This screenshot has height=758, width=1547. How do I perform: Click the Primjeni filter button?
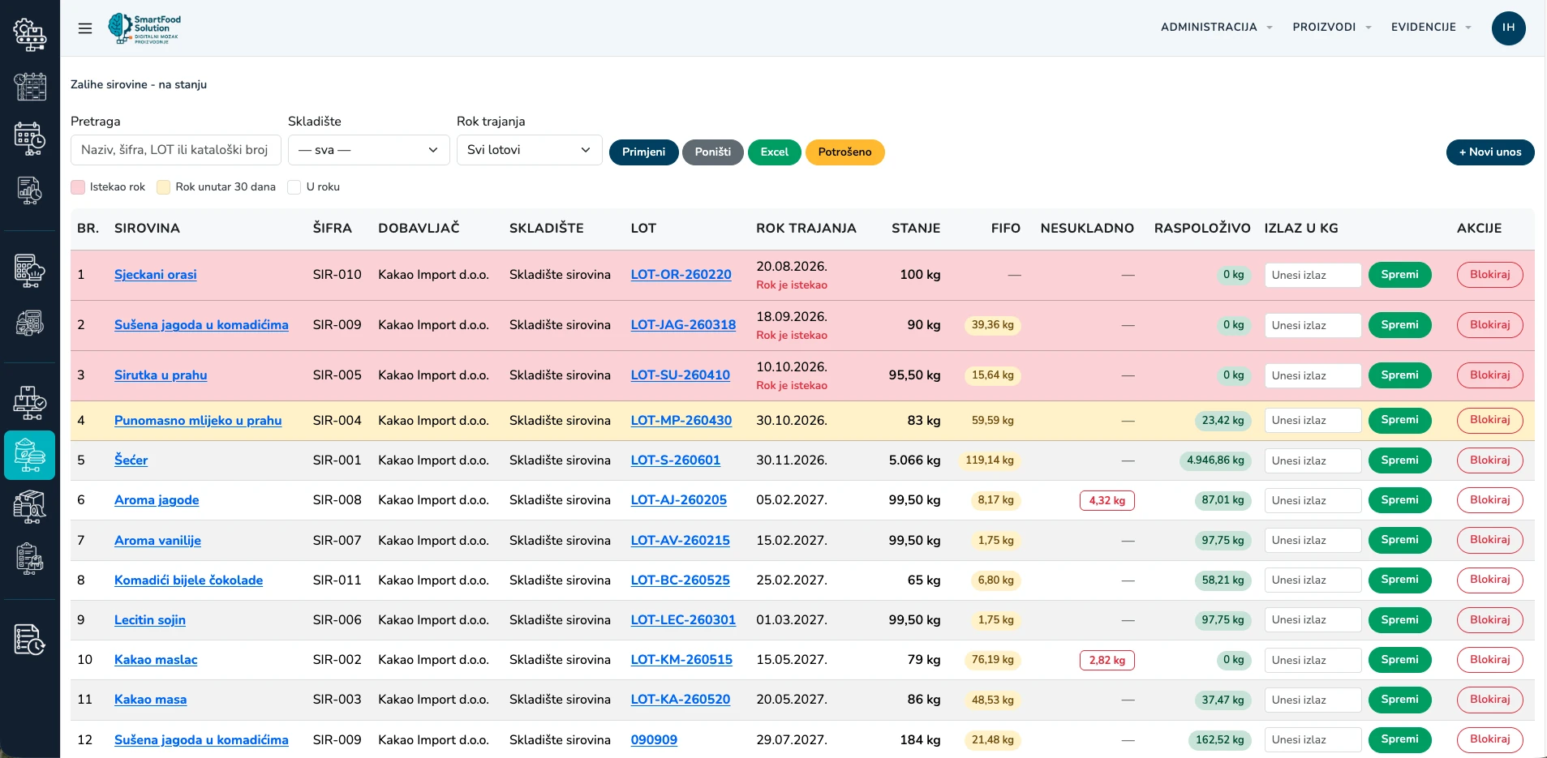[x=643, y=152]
